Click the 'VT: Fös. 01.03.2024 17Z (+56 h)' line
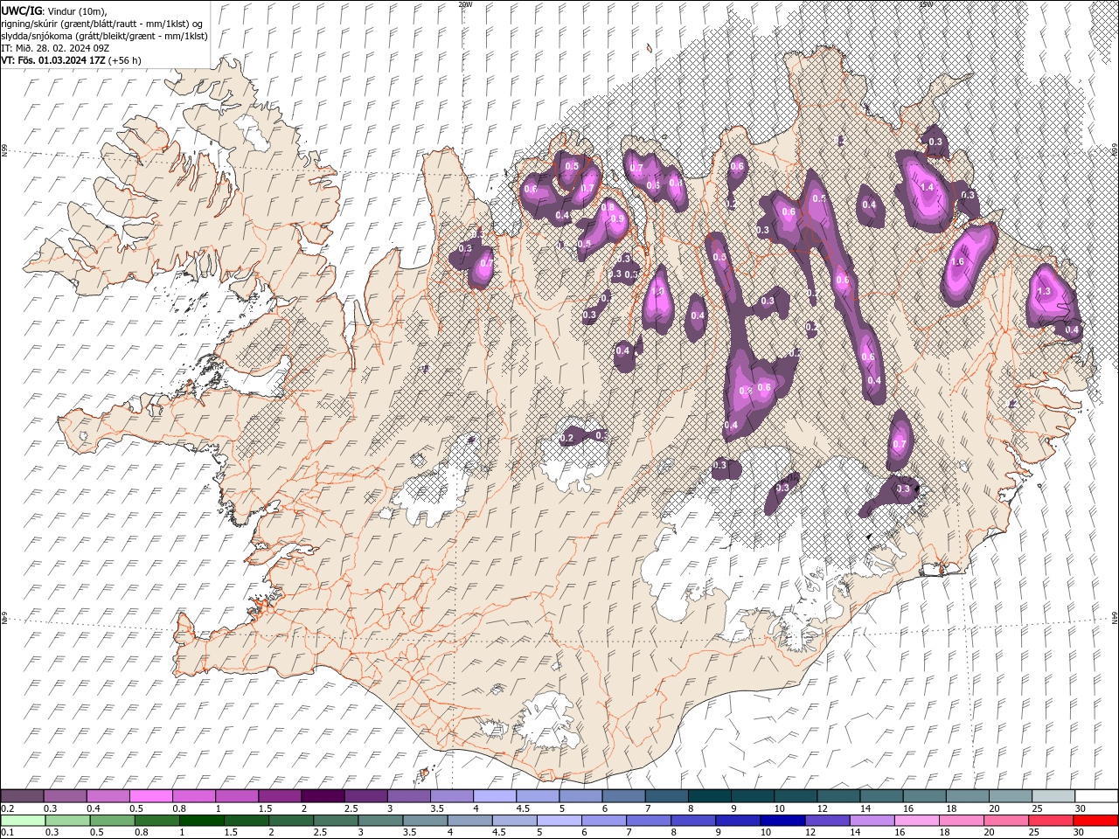Image resolution: width=1119 pixels, height=839 pixels. tap(72, 60)
